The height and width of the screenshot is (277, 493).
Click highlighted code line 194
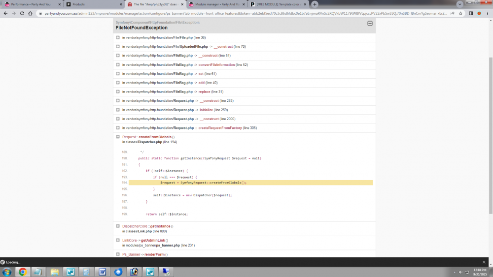click(250, 183)
